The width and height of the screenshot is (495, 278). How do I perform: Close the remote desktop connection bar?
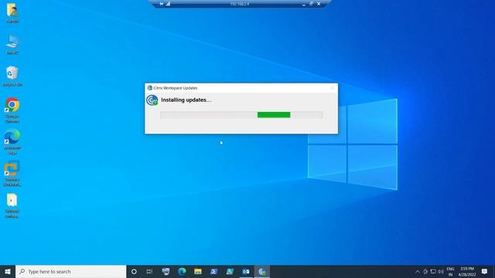(x=319, y=4)
